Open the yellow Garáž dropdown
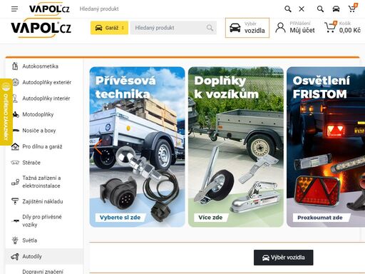The height and width of the screenshot is (274, 365). 109,28
